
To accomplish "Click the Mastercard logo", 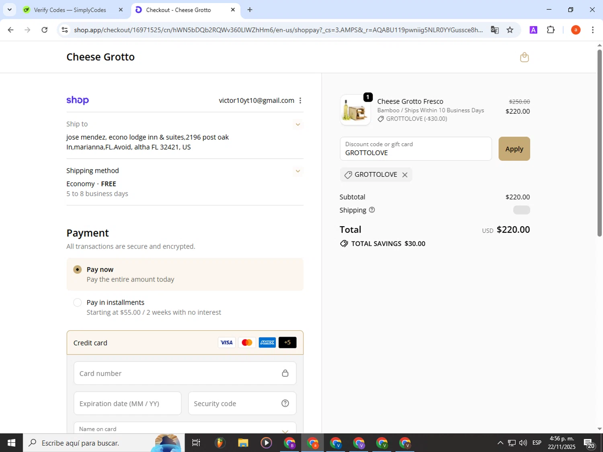I will (x=247, y=342).
